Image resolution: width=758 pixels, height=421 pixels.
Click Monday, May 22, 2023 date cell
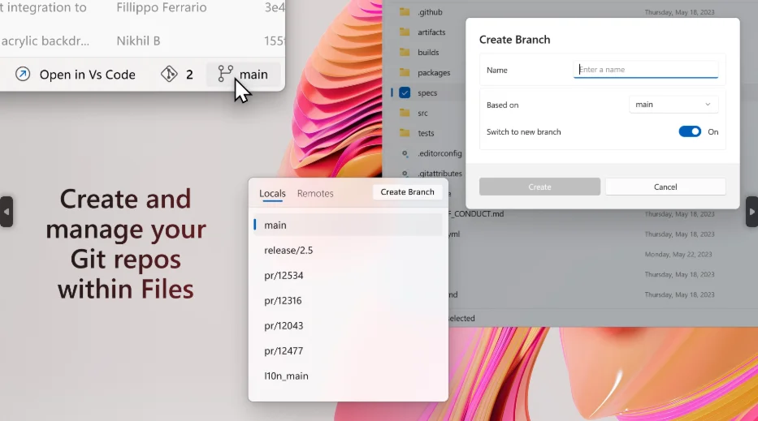[678, 255]
